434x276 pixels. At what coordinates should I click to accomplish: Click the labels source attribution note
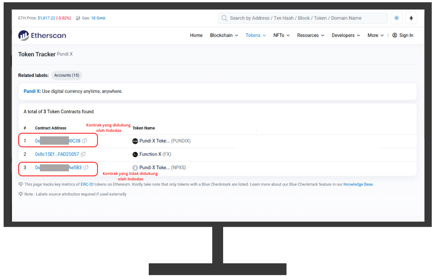point(75,194)
